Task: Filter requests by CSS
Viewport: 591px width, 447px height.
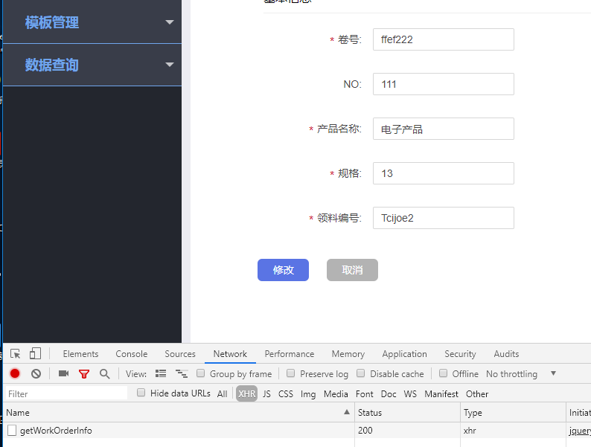Action: tap(286, 394)
